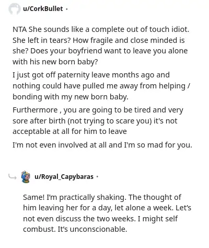Open u/CorkBullet's default avatar
This screenshot has height=248, width=209.
[x=14, y=9]
